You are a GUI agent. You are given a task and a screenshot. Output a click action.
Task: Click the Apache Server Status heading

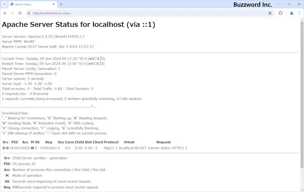pos(79,25)
